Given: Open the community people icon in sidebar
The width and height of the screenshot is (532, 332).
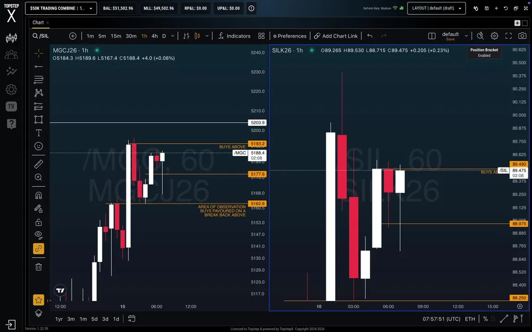Looking at the screenshot, I should [x=11, y=54].
